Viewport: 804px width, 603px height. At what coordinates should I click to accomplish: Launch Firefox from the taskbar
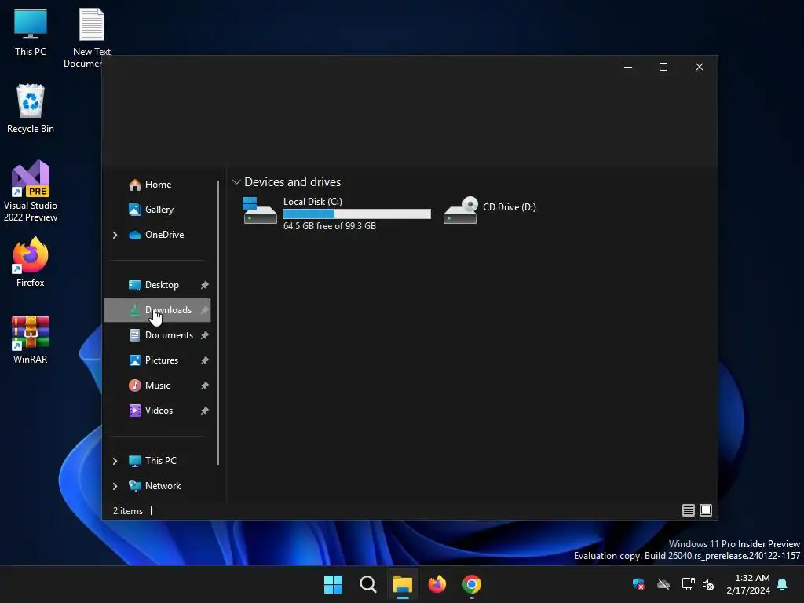[437, 584]
